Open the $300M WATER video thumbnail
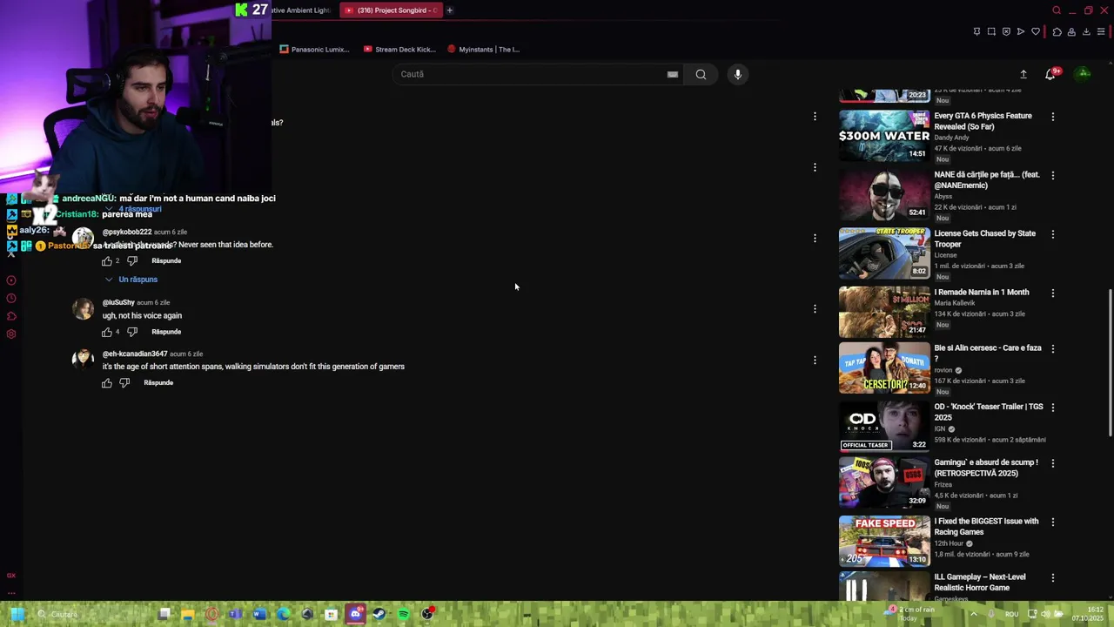The image size is (1114, 627). click(884, 135)
